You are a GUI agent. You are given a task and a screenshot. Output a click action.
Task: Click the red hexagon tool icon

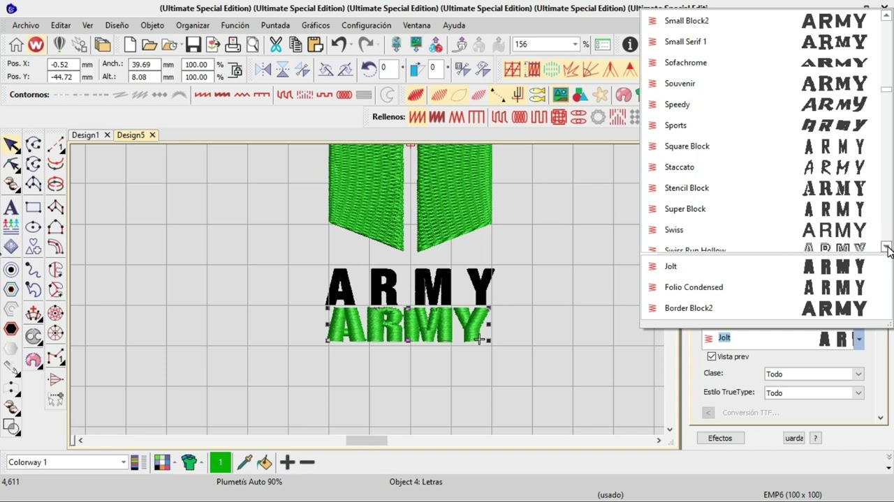pyautogui.click(x=11, y=329)
